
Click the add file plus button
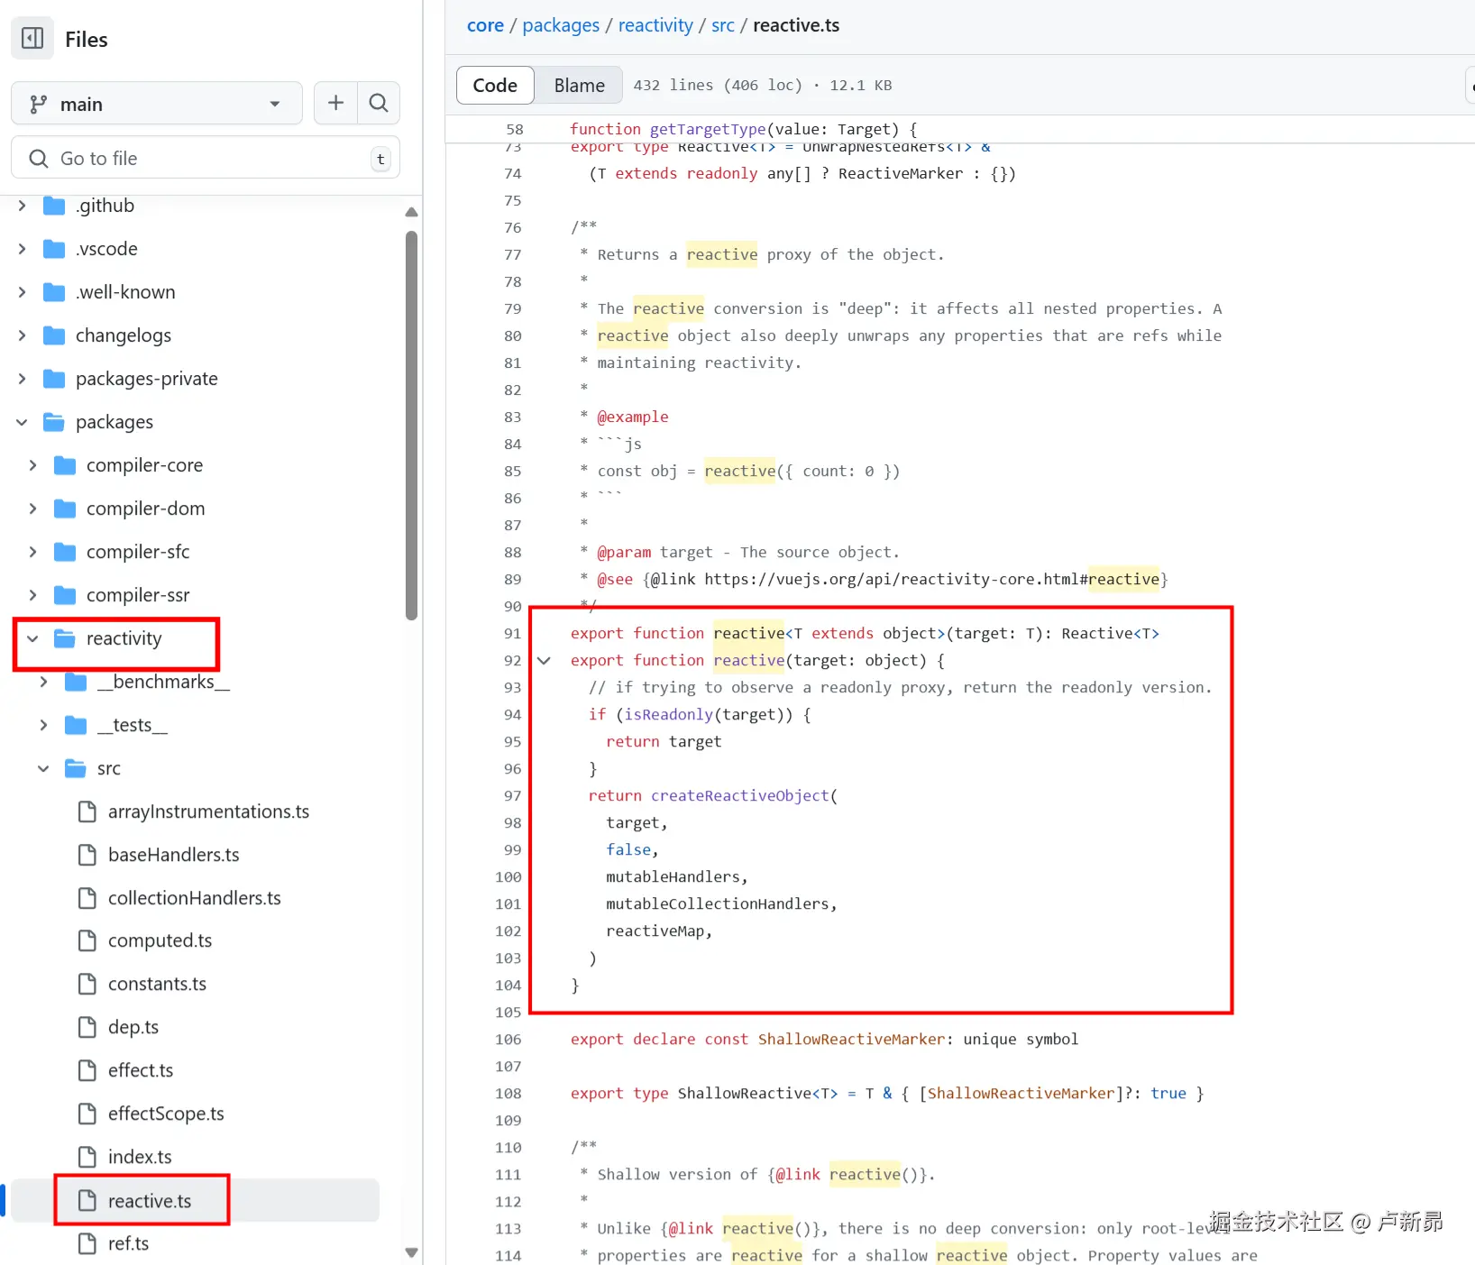(x=335, y=103)
